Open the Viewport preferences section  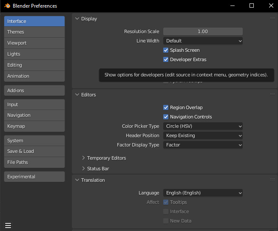click(x=34, y=43)
